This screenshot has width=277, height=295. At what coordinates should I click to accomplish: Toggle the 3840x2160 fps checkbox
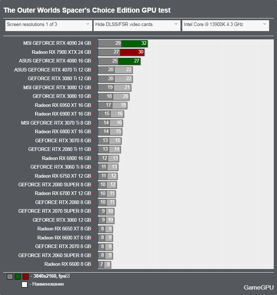tap(68, 276)
